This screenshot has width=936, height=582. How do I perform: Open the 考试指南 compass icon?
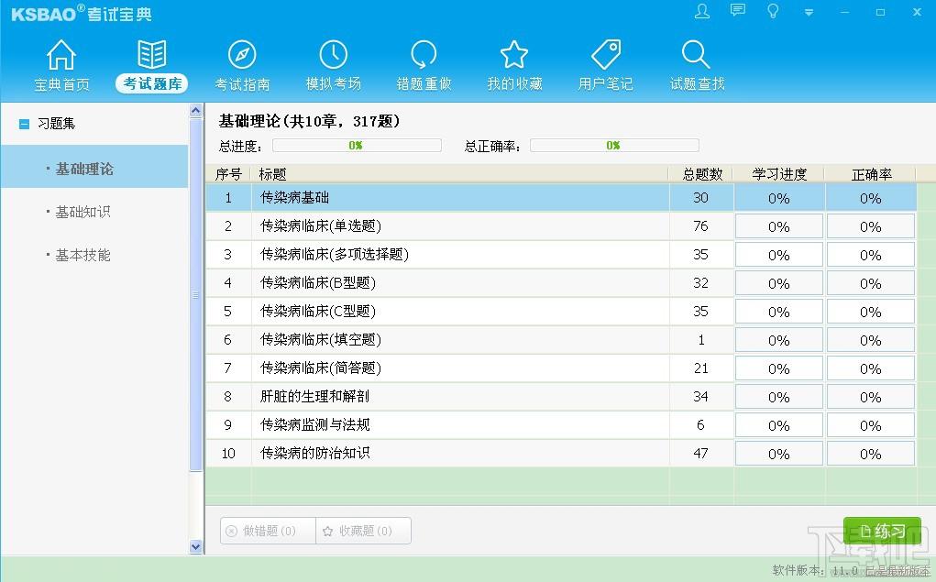242,55
